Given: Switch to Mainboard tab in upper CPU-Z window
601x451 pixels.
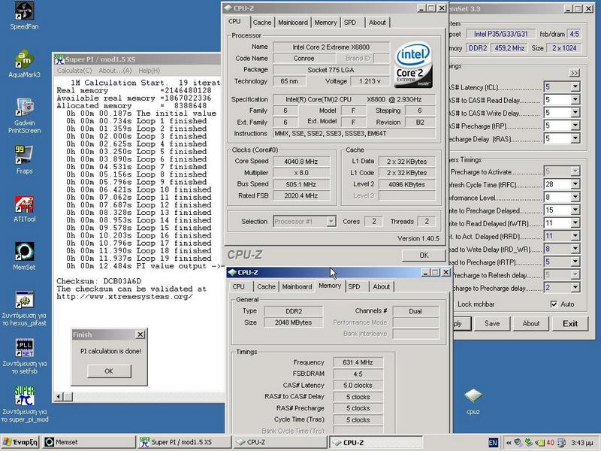Looking at the screenshot, I should (292, 23).
